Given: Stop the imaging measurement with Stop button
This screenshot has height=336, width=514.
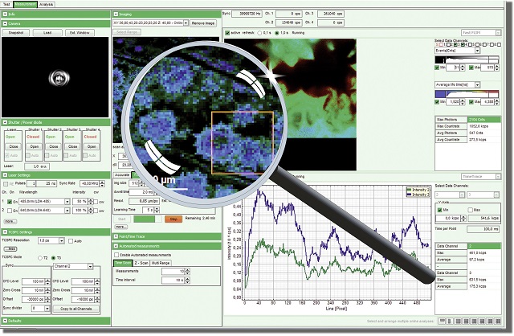Looking at the screenshot, I should (173, 219).
